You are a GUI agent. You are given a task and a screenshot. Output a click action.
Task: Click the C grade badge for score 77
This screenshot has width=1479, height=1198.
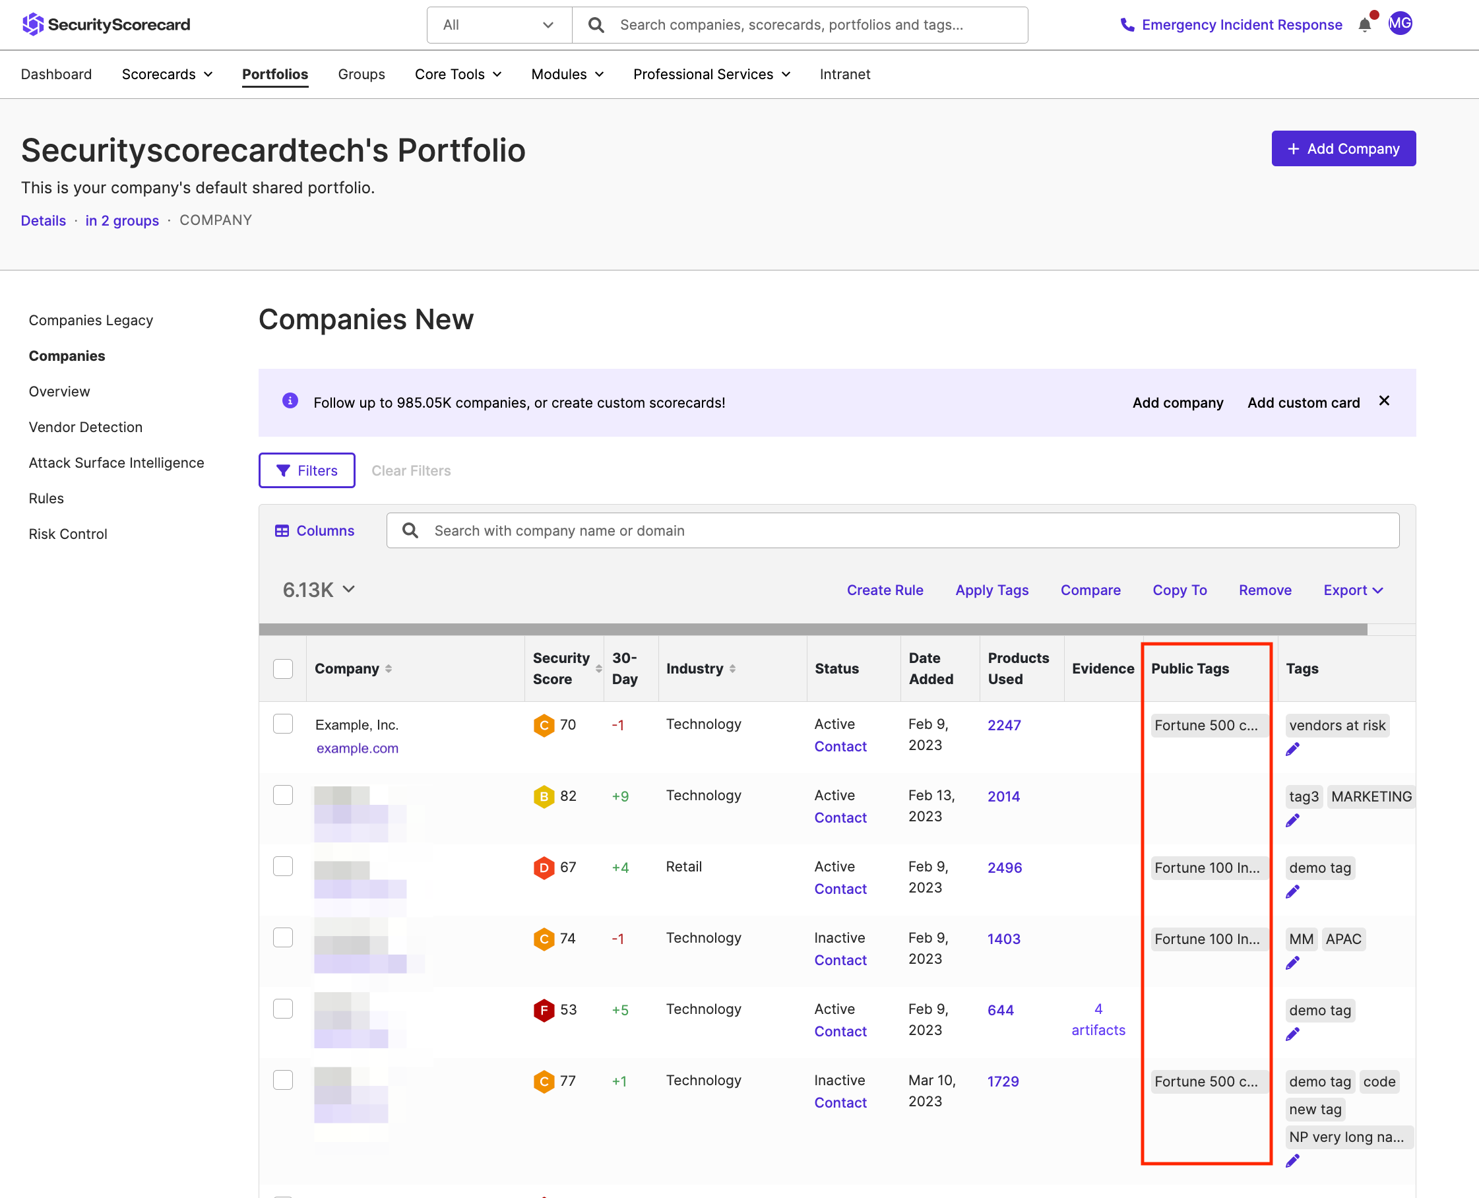pos(544,1081)
